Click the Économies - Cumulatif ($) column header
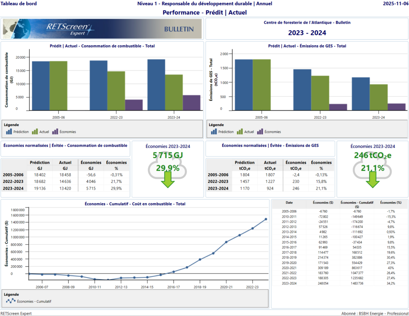This screenshot has width=409, height=316. pos(357,205)
